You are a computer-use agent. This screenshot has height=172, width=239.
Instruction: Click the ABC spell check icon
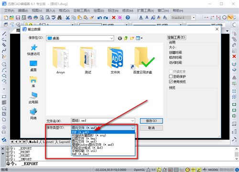tap(54, 18)
